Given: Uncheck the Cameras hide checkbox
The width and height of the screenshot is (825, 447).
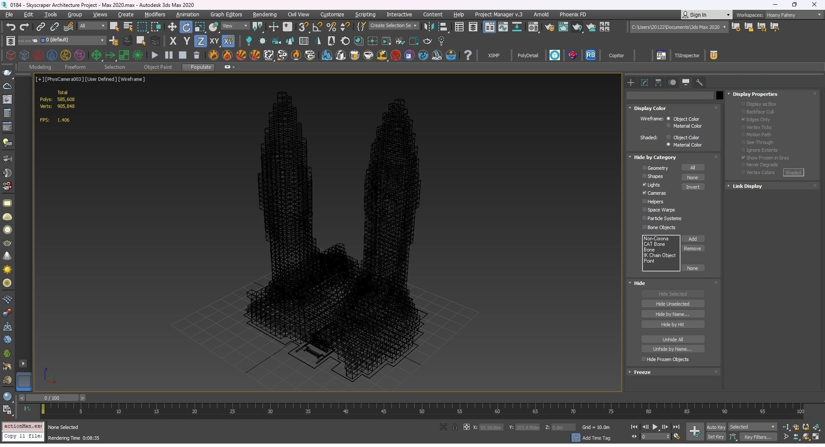Looking at the screenshot, I should click(645, 193).
